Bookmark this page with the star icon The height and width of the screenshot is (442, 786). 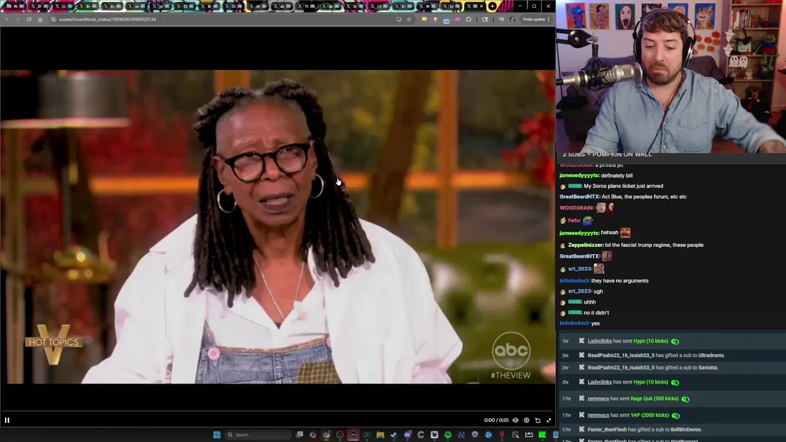point(409,19)
